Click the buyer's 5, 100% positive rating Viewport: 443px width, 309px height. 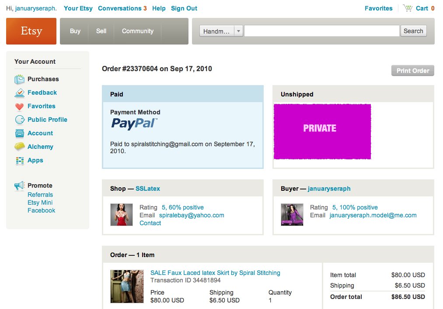pyautogui.click(x=355, y=207)
